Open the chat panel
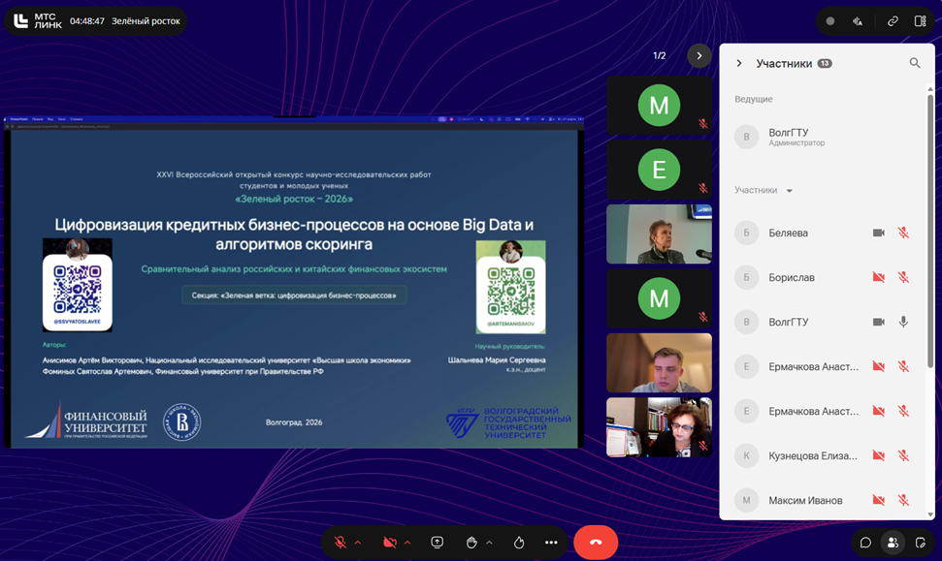 tap(865, 543)
